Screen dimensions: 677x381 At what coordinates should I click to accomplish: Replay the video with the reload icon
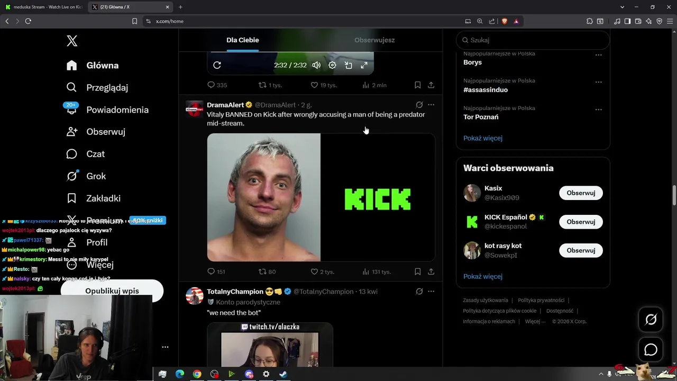tap(217, 65)
